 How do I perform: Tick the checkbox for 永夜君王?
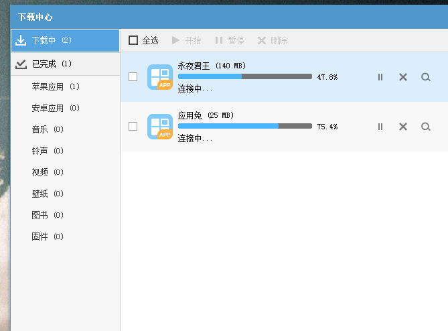point(133,77)
